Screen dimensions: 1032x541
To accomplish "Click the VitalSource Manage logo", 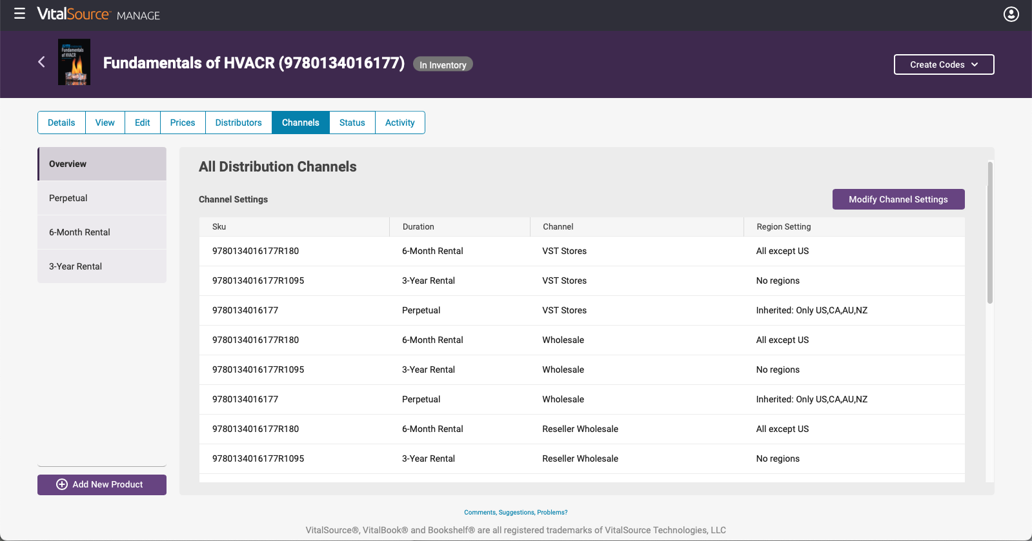I will pyautogui.click(x=98, y=14).
